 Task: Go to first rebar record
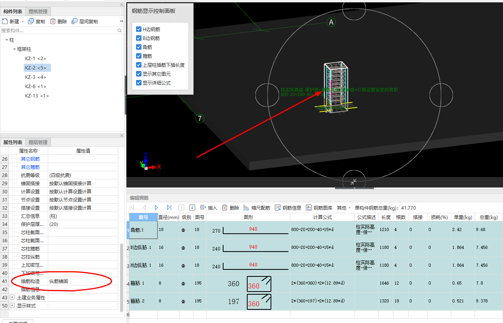point(132,208)
